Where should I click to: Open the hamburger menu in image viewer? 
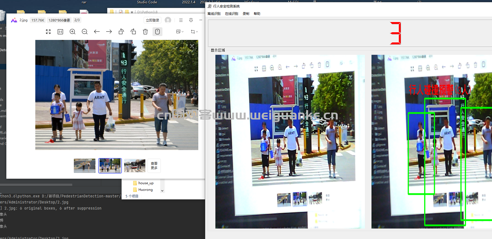coord(181,20)
